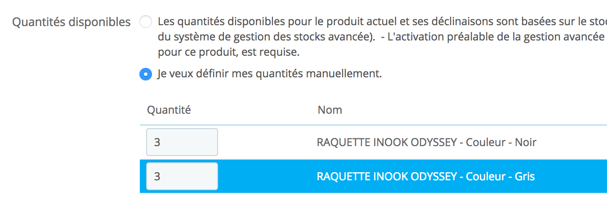Click the value 3 in the Noir row
This screenshot has height=205, width=607.
click(157, 143)
